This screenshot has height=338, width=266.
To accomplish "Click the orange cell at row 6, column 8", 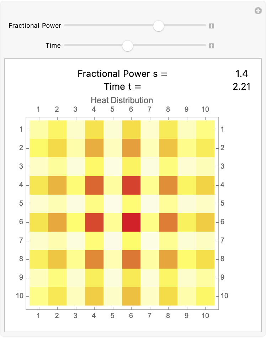I will click(168, 222).
